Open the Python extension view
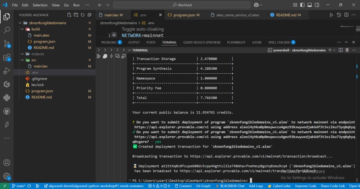 pyautogui.click(x=7, y=98)
